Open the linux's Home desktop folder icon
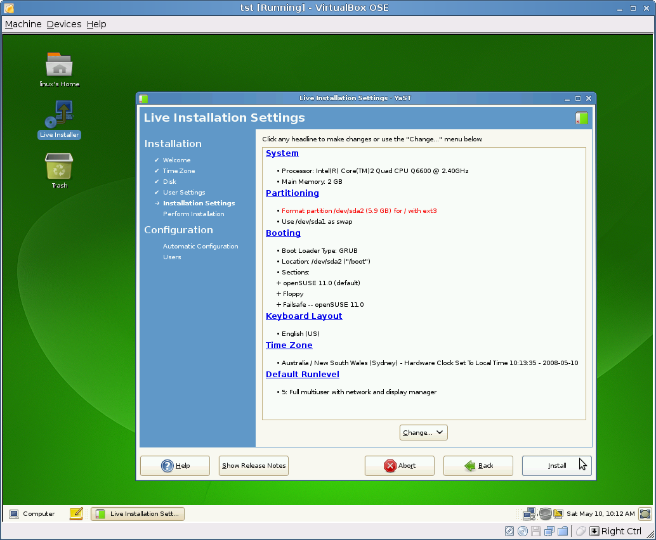Image resolution: width=656 pixels, height=540 pixels. [x=59, y=66]
